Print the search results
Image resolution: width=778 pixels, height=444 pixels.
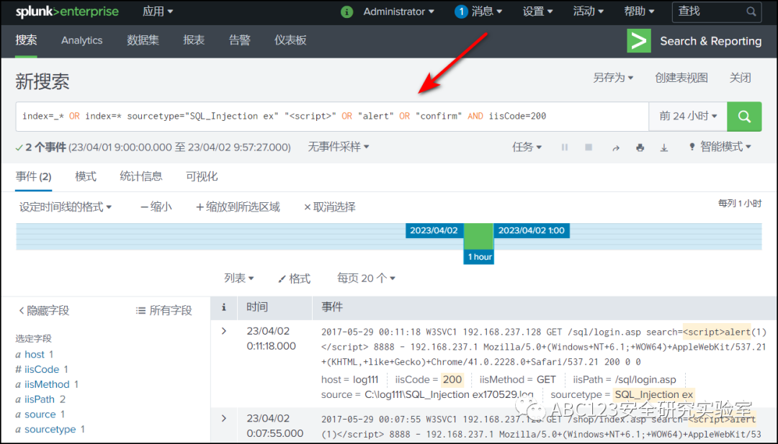[640, 148]
